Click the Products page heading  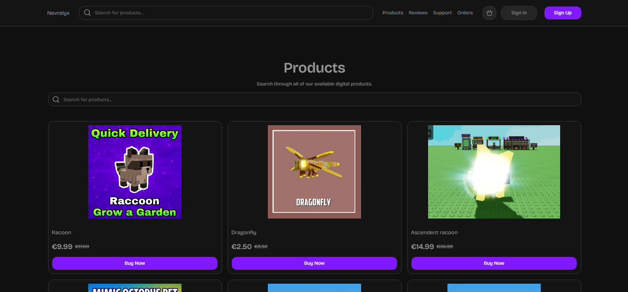click(x=314, y=68)
